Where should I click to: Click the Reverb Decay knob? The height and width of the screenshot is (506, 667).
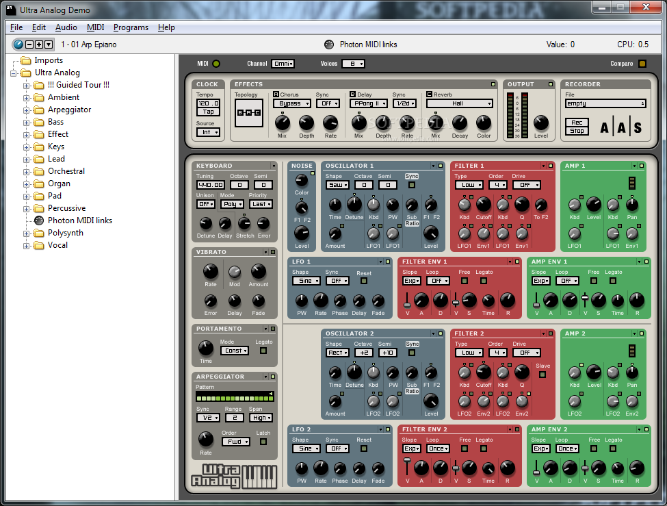tap(460, 123)
